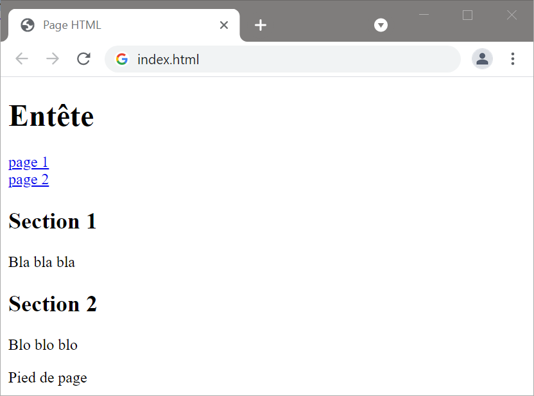Click the browser back arrow
Screen dimensions: 534x396
click(x=22, y=59)
